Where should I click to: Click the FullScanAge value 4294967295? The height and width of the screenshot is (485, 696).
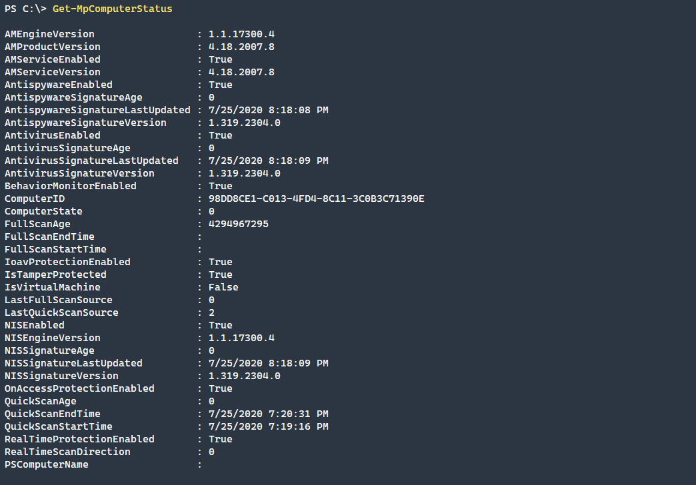239,224
